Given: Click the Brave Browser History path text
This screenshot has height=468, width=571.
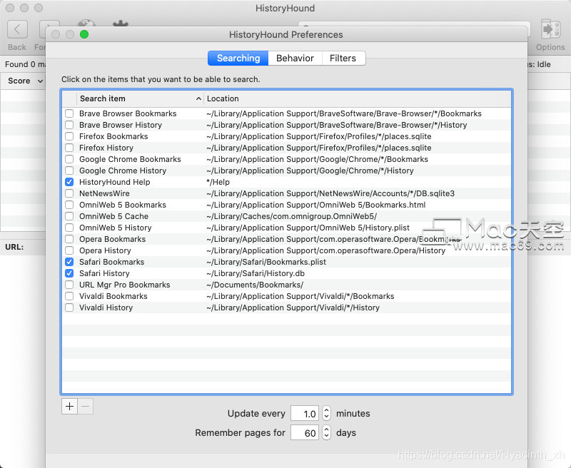Looking at the screenshot, I should coord(337,125).
